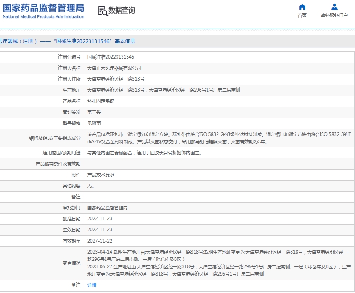Click 产品技术要求 in 附件 row
Viewport: 355px width, 293px height.
101,175
